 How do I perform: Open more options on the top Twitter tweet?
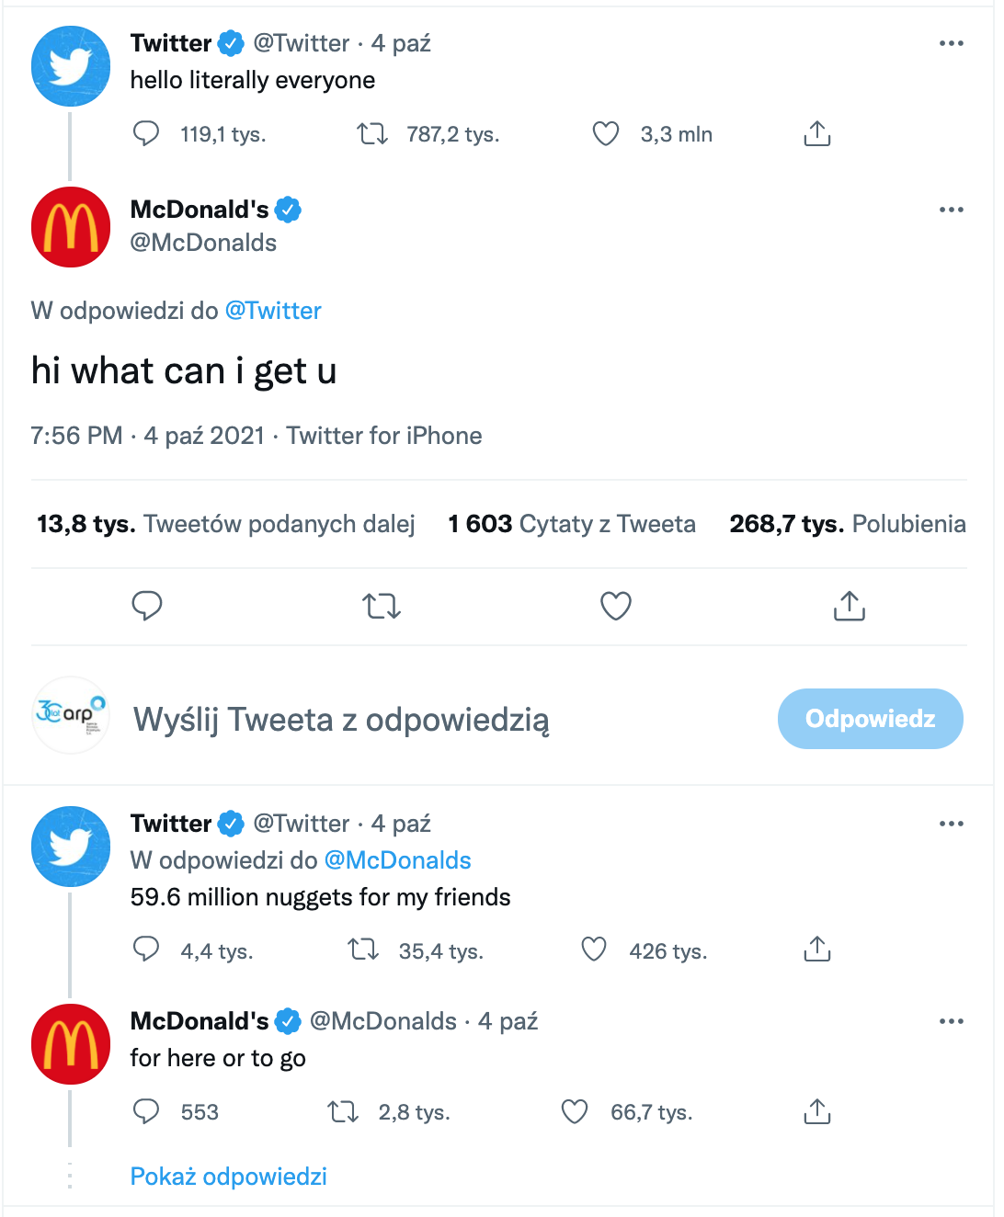point(951,43)
